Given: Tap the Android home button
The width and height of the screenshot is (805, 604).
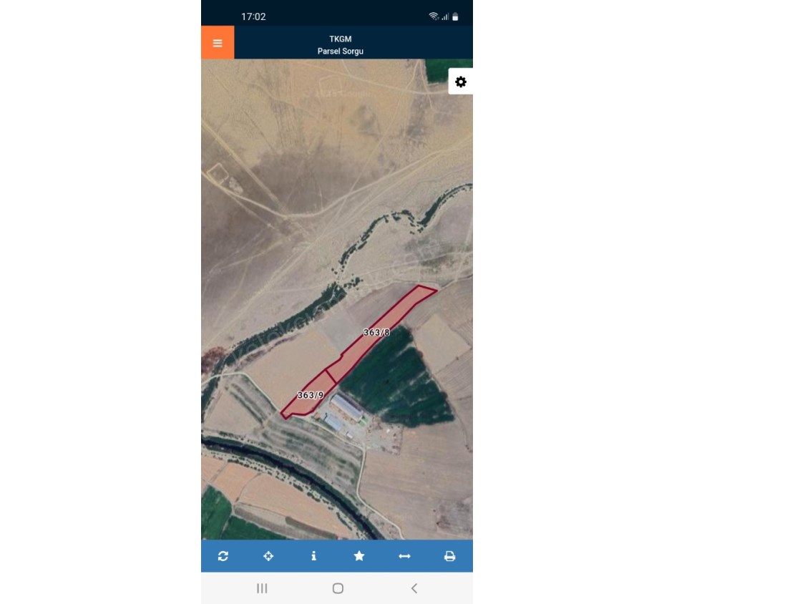Looking at the screenshot, I should pos(338,588).
